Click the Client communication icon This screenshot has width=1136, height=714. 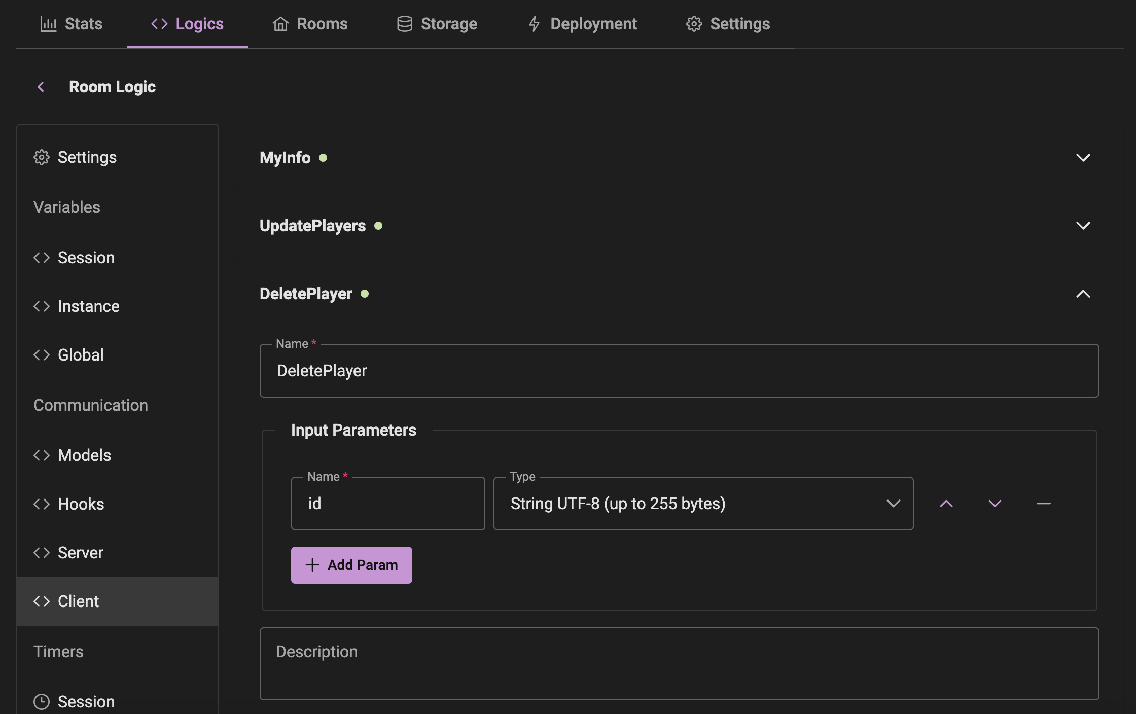tap(40, 601)
